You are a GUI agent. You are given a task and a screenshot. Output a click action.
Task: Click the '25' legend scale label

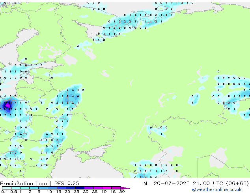76,191
